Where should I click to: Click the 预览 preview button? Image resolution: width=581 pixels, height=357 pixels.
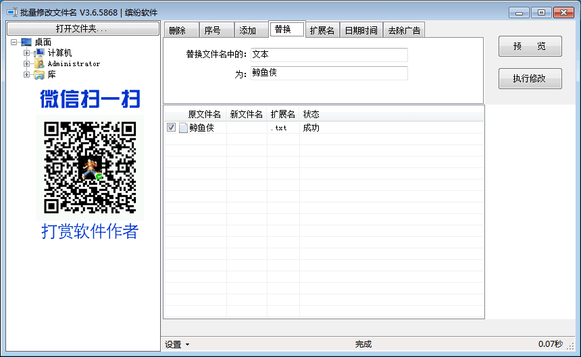(530, 47)
